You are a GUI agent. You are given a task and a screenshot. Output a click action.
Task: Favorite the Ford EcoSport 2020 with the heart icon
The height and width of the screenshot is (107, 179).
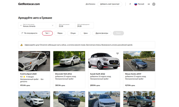pos(48,53)
